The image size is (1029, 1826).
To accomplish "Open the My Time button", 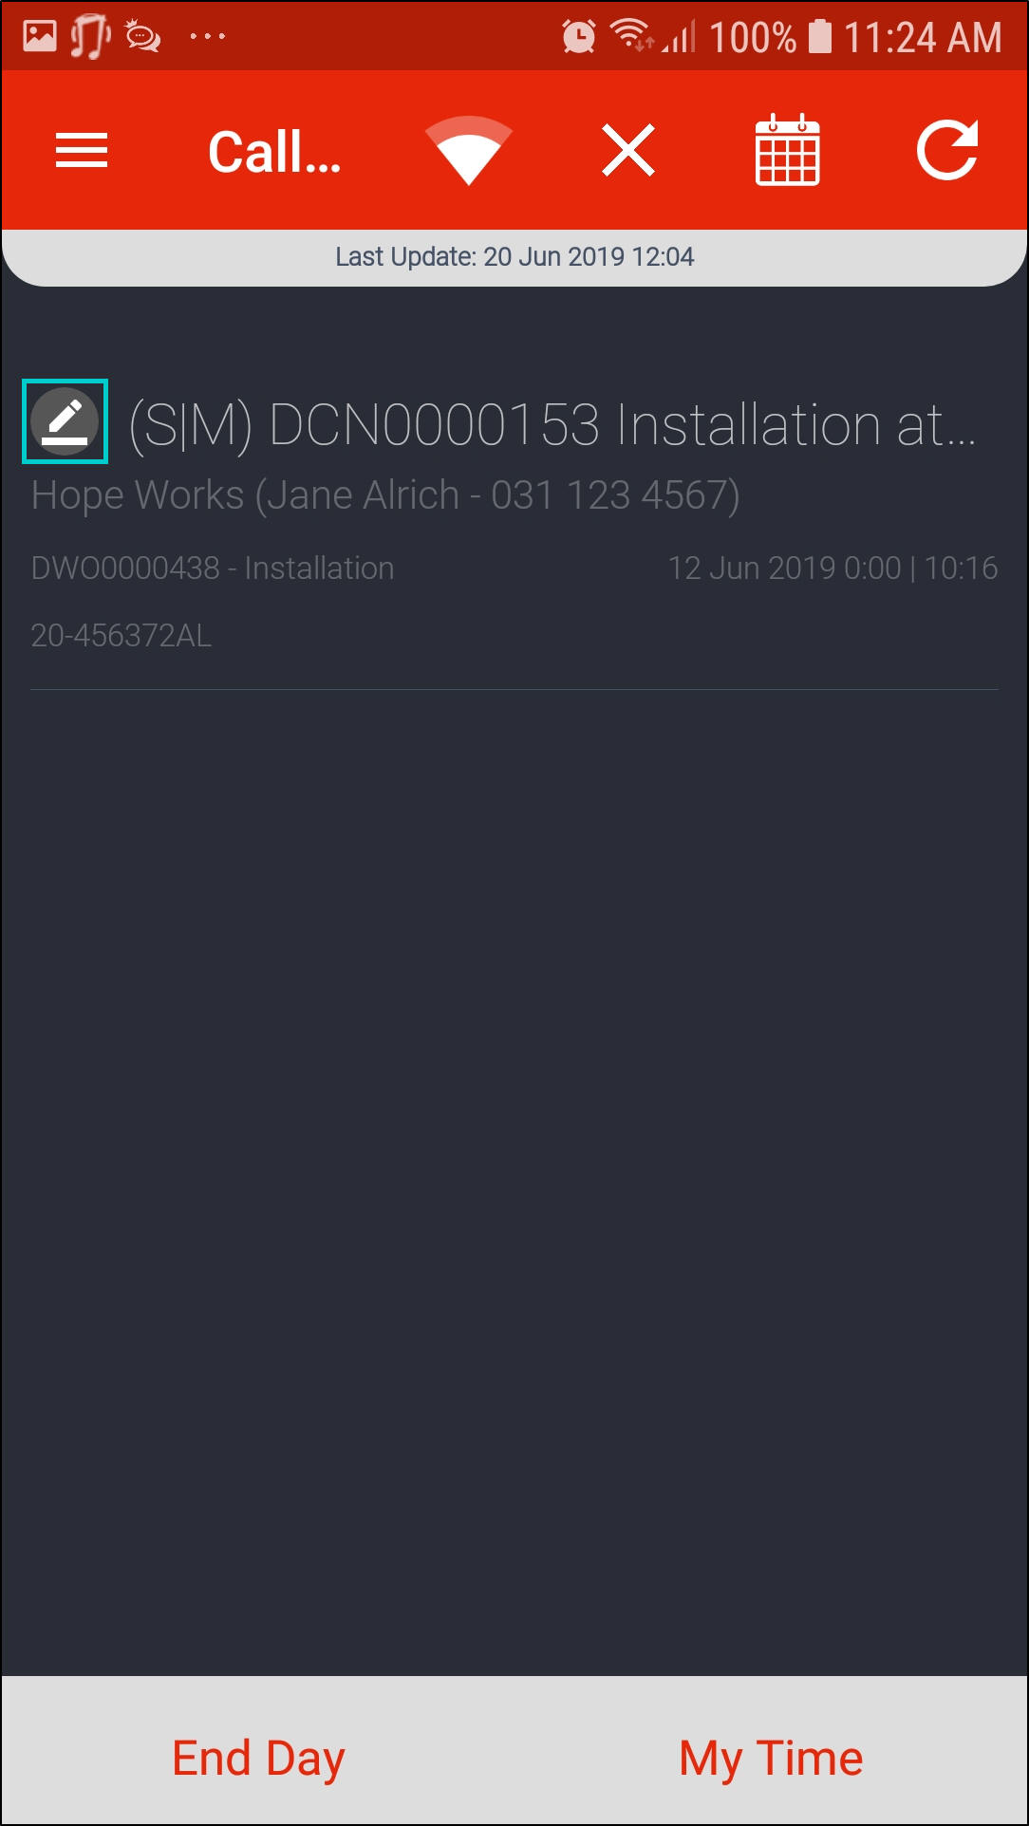I will [x=771, y=1758].
